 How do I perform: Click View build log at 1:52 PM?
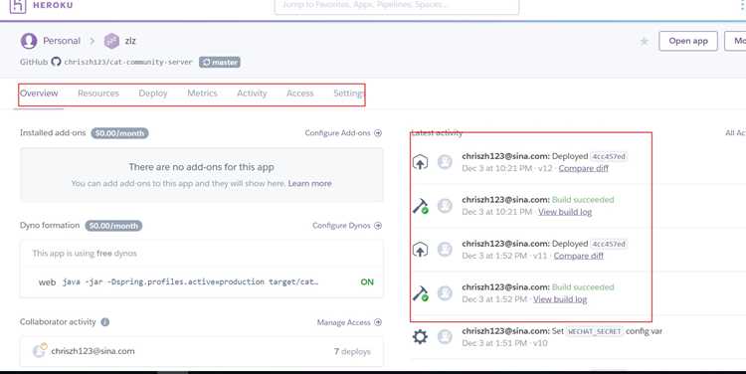pos(560,299)
